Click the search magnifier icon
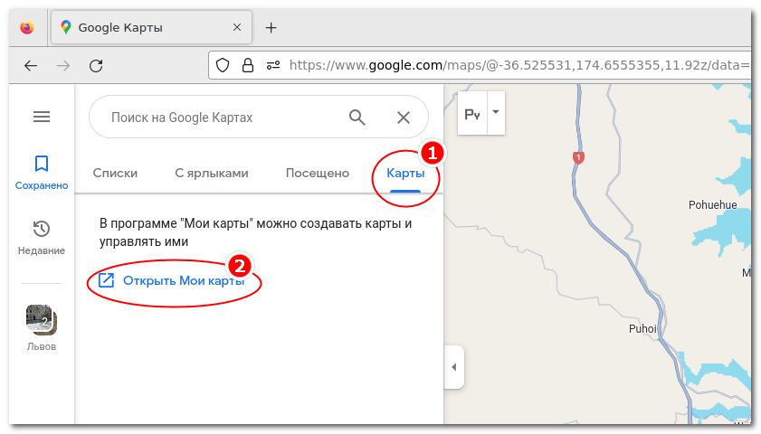The width and height of the screenshot is (761, 434). click(357, 118)
